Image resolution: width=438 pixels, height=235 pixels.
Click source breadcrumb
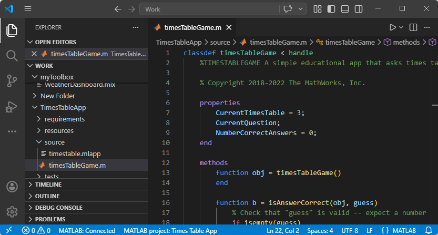[x=220, y=42]
